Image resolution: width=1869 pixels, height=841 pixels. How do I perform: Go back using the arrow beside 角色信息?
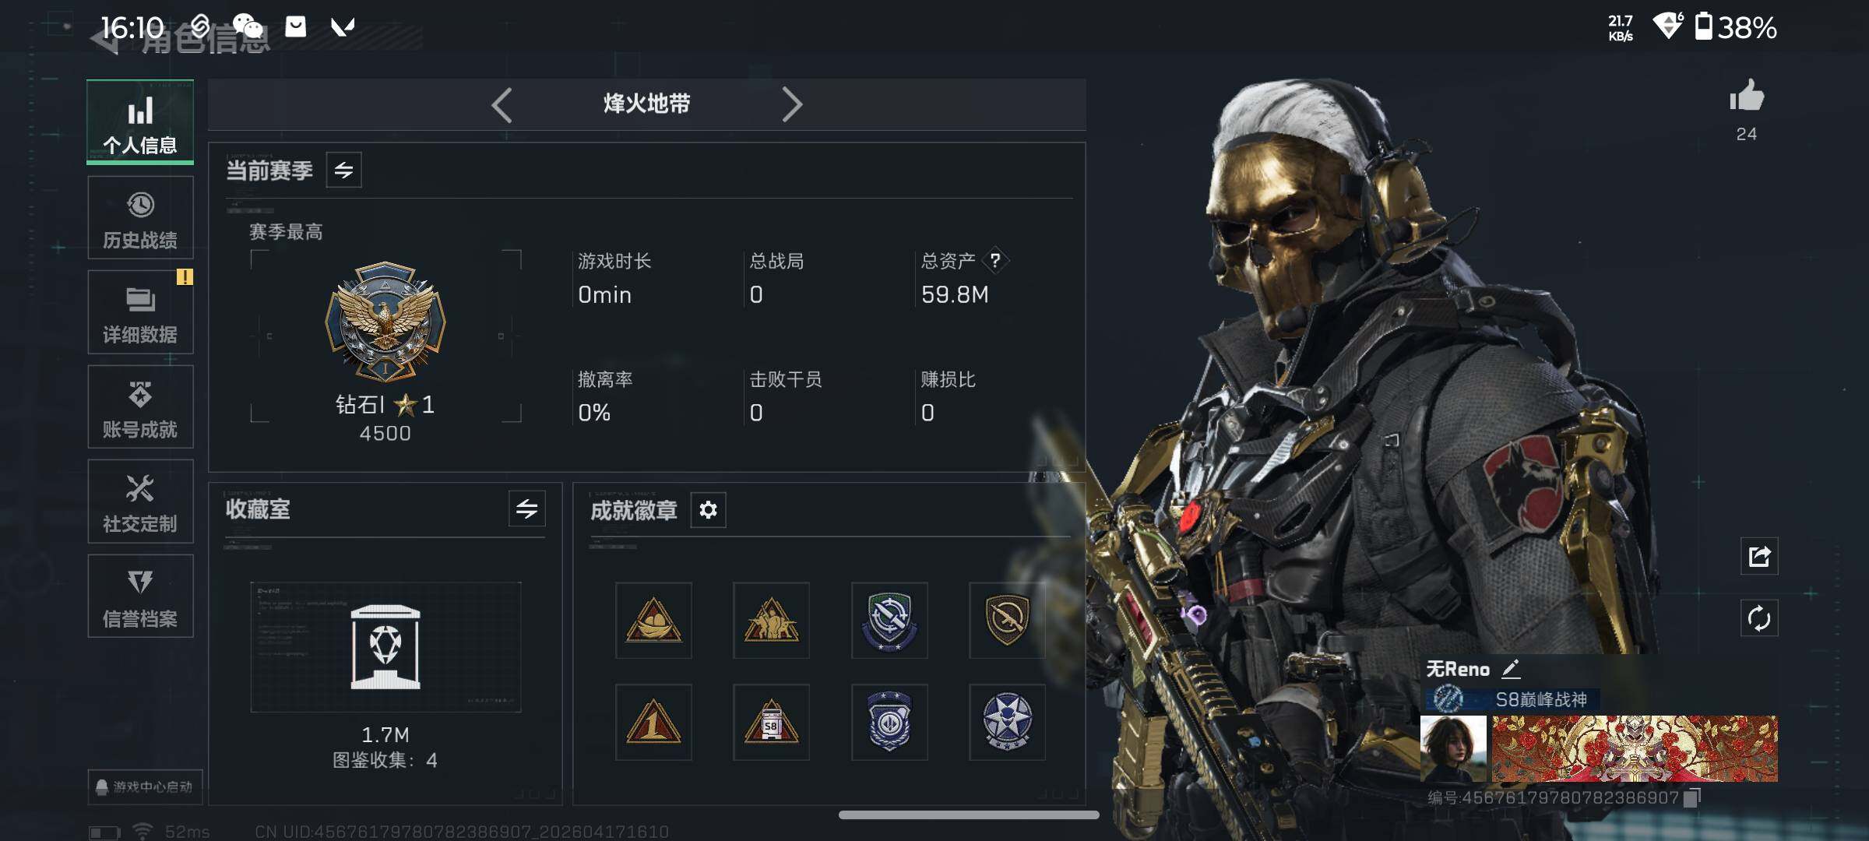tap(105, 39)
